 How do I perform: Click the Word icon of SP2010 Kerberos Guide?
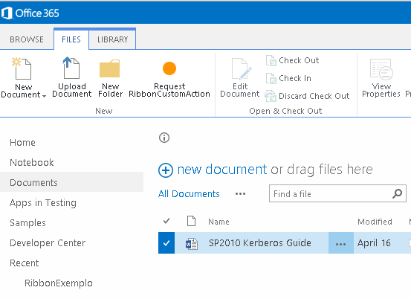tap(192, 244)
